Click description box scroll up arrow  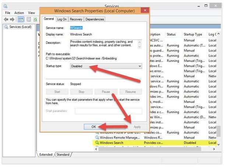tap(140, 42)
